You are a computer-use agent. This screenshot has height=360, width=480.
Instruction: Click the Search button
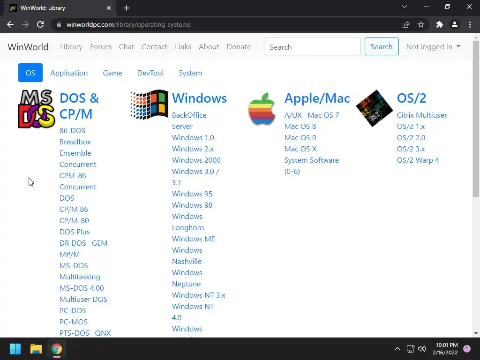coord(382,46)
